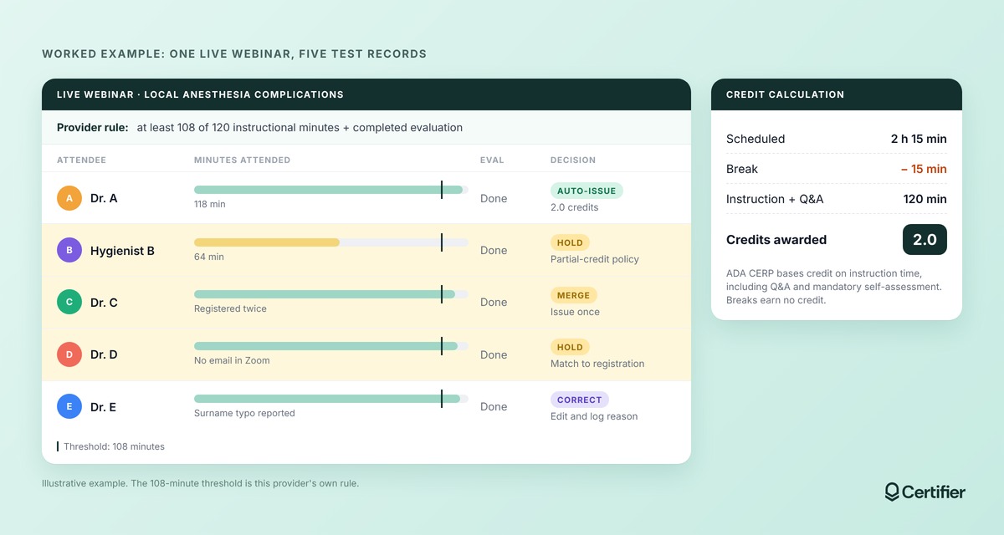This screenshot has height=535, width=1004.
Task: Click the name Dr. D
Action: pyautogui.click(x=104, y=354)
